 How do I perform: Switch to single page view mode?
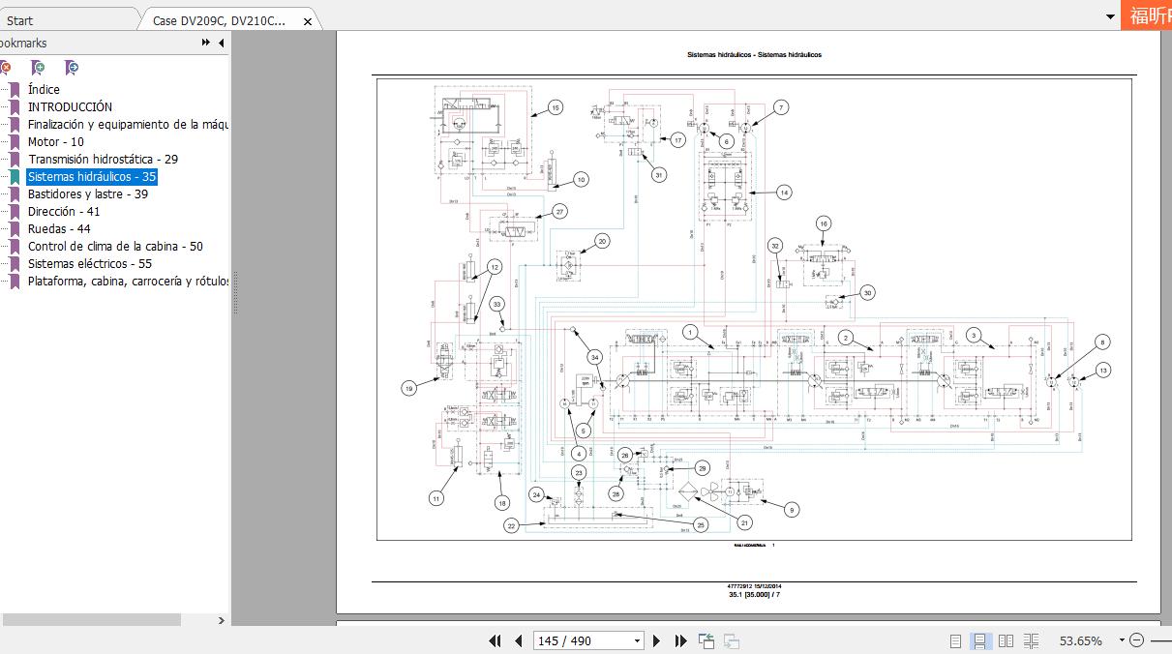point(956,640)
